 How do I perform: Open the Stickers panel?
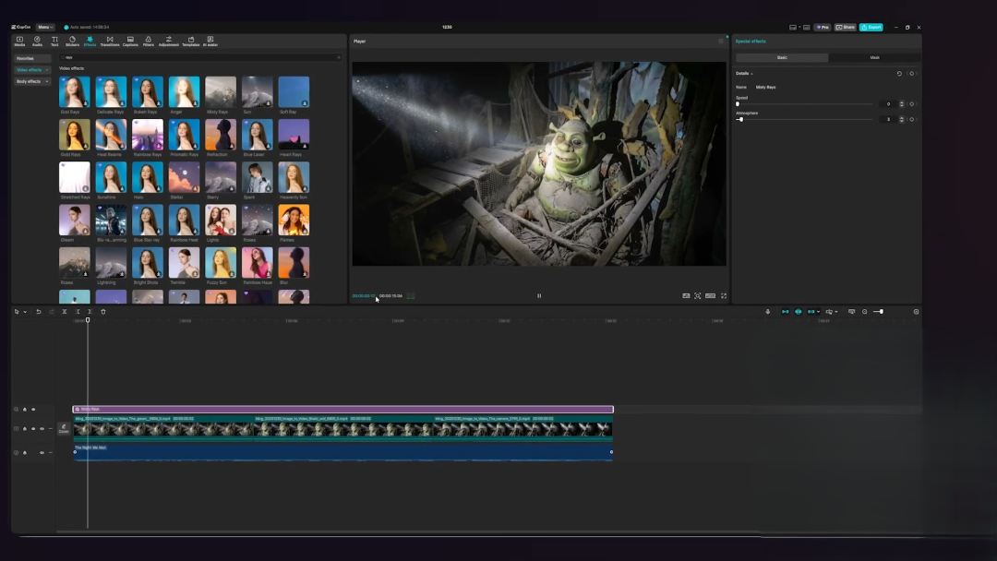coord(72,41)
